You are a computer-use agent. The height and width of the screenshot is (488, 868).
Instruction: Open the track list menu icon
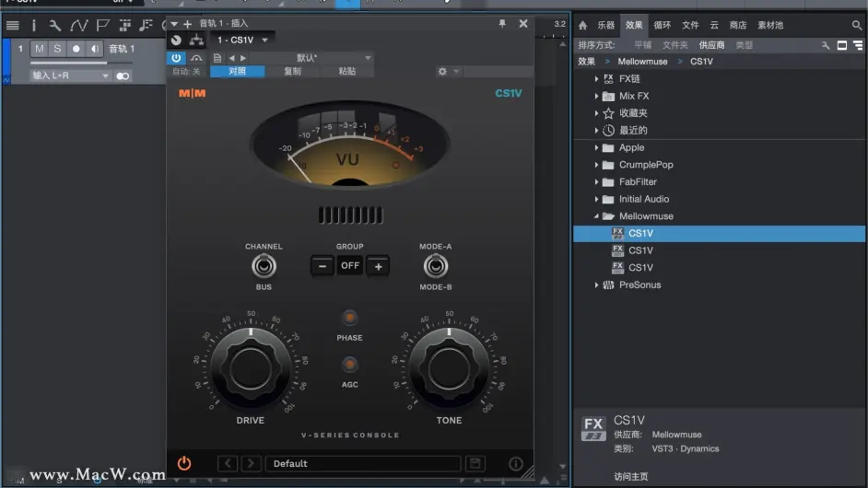[x=12, y=26]
